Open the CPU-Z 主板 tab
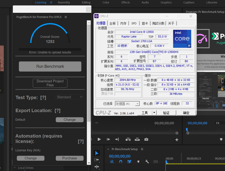The image size is (225, 171). tap(113, 23)
